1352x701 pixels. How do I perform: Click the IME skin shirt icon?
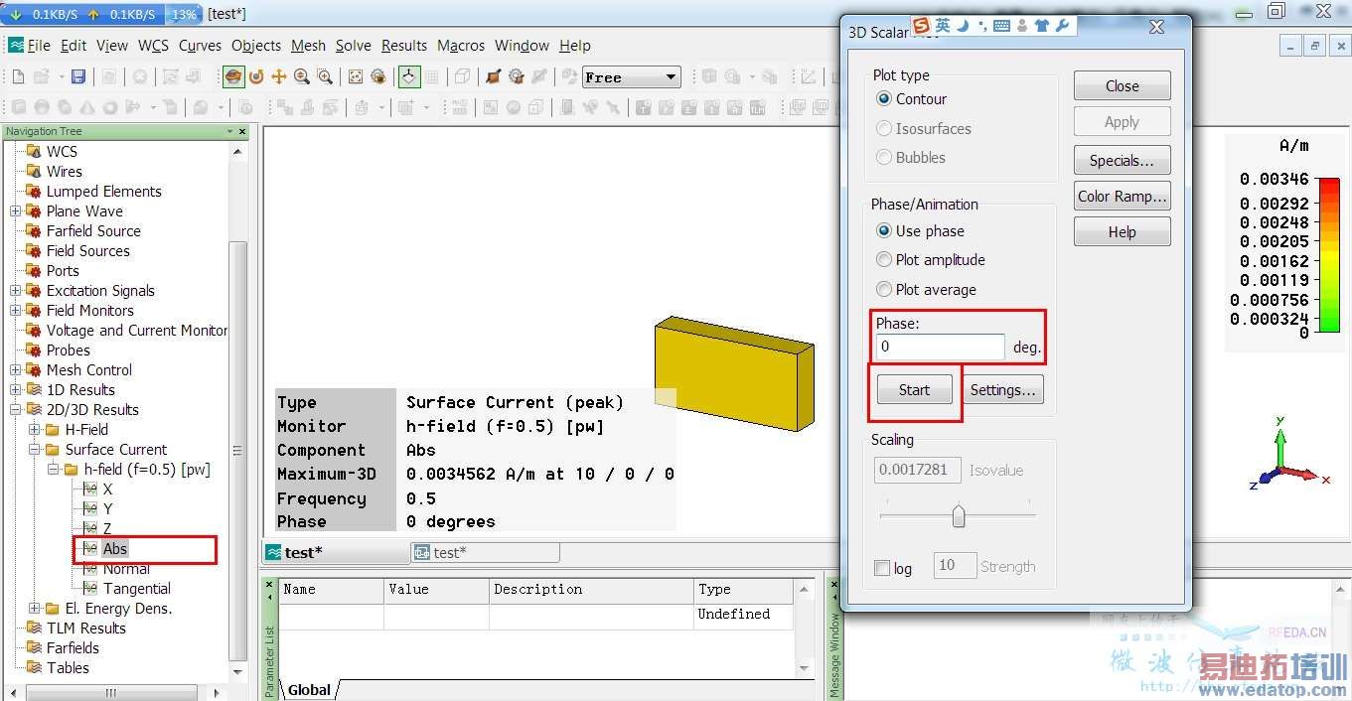tap(1042, 26)
